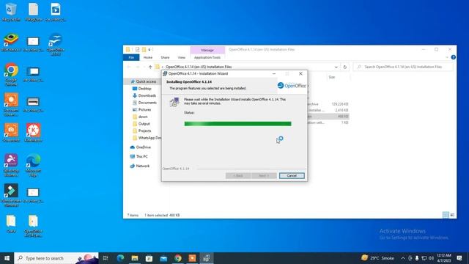469x264 pixels.
Task: Expand the address bar history dropdown
Action: 336,67
